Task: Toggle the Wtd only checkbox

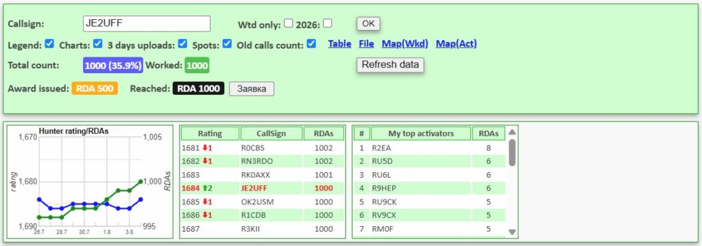Action: [289, 23]
